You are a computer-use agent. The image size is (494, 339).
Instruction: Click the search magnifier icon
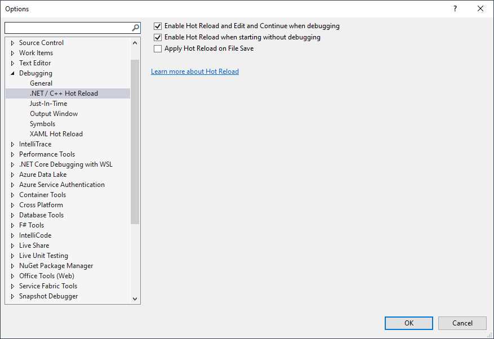(135, 27)
